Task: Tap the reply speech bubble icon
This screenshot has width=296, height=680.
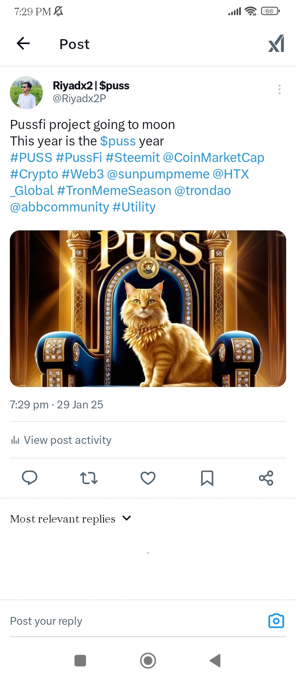Action: pyautogui.click(x=30, y=478)
